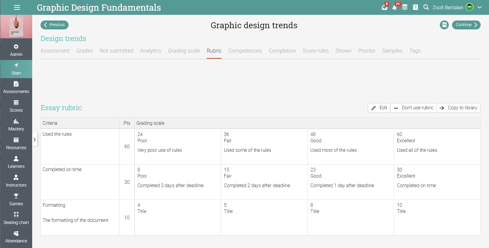The image size is (489, 248).
Task: Copy the rubric to library
Action: (458, 108)
